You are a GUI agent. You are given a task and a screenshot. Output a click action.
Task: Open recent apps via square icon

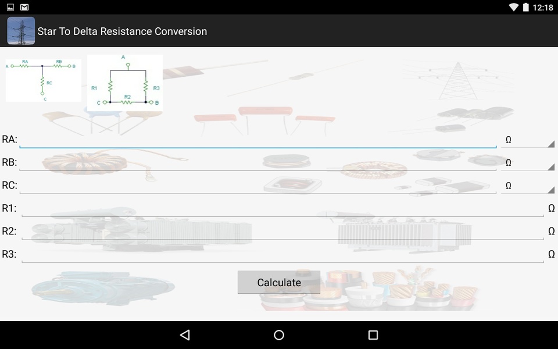tap(373, 335)
